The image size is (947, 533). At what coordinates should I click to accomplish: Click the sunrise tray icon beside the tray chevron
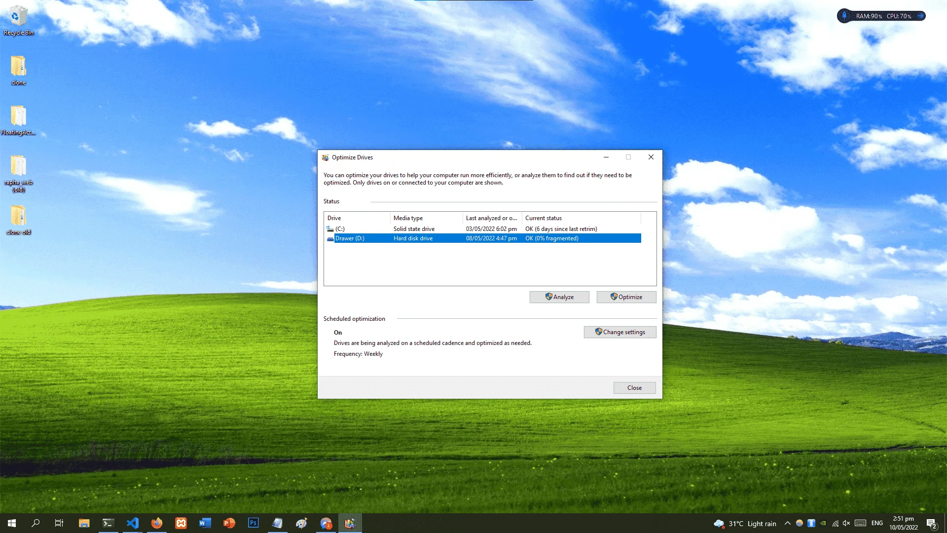click(800, 523)
